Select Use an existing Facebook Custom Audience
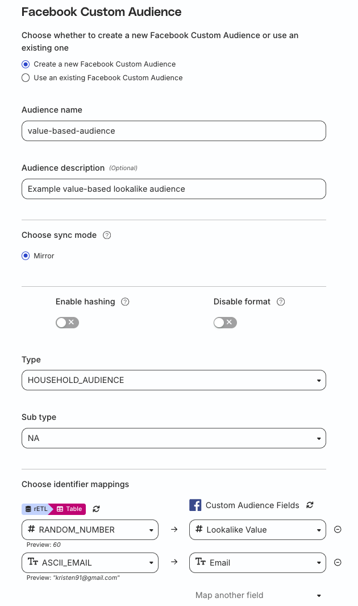 [26, 78]
